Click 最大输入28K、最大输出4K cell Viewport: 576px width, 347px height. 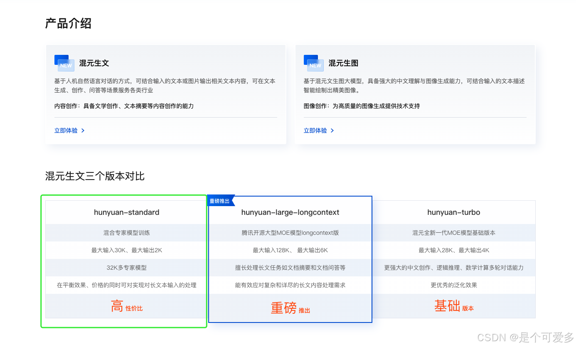pyautogui.click(x=454, y=250)
